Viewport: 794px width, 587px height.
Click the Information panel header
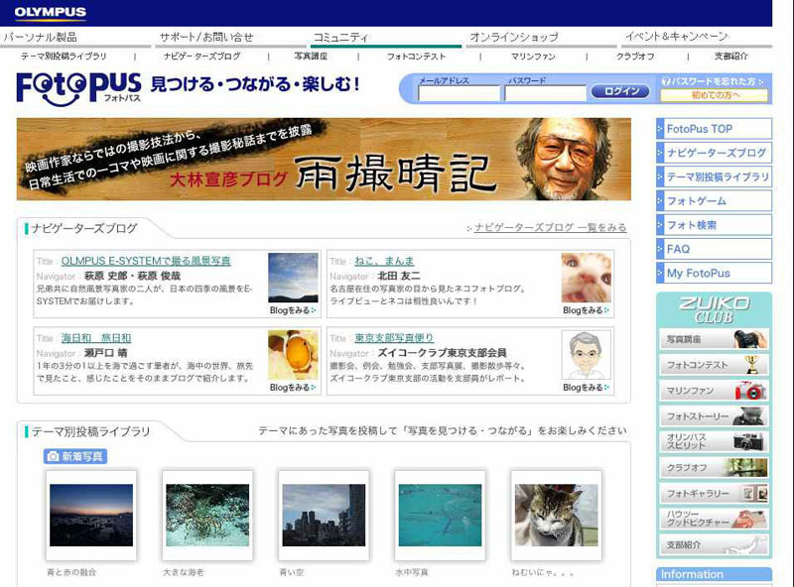714,574
